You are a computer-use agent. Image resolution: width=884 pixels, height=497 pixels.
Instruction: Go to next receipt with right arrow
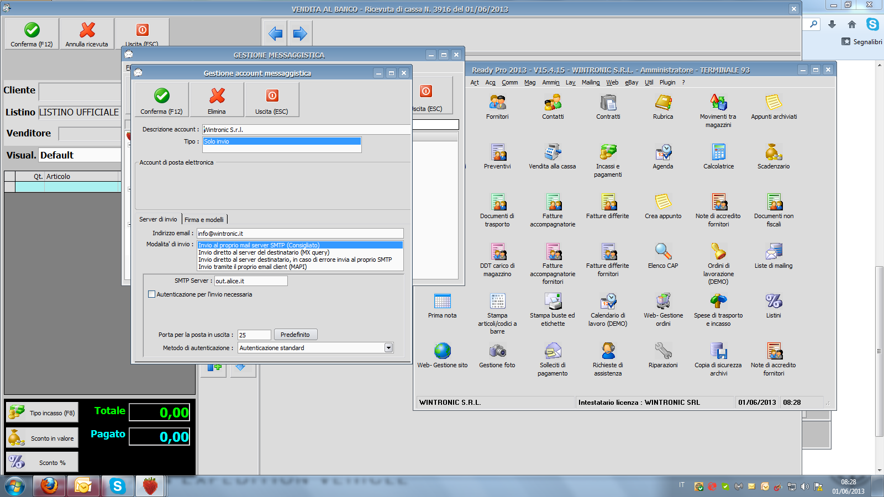pos(300,34)
